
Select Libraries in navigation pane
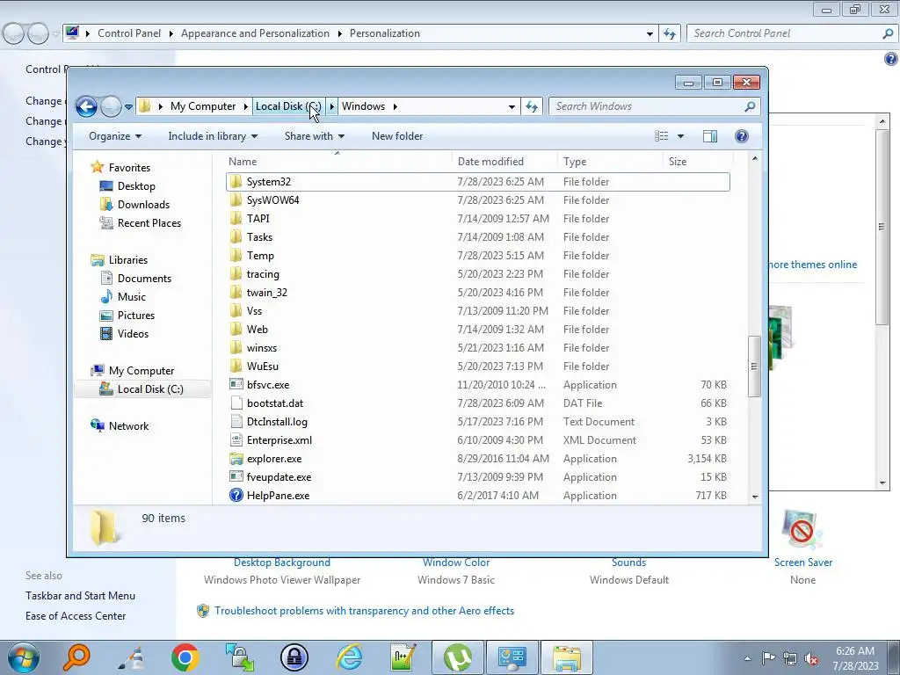click(127, 259)
